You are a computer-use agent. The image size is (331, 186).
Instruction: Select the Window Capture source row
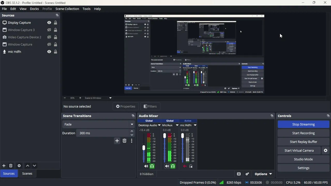[30, 44]
